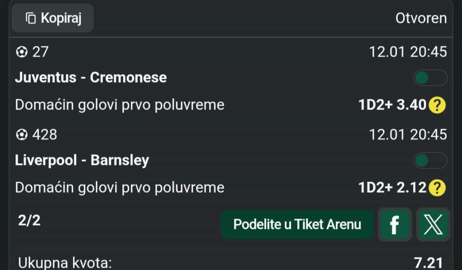462x270 pixels.
Task: Open help for the 1D2+ 2.12 odds
Action: tap(437, 187)
